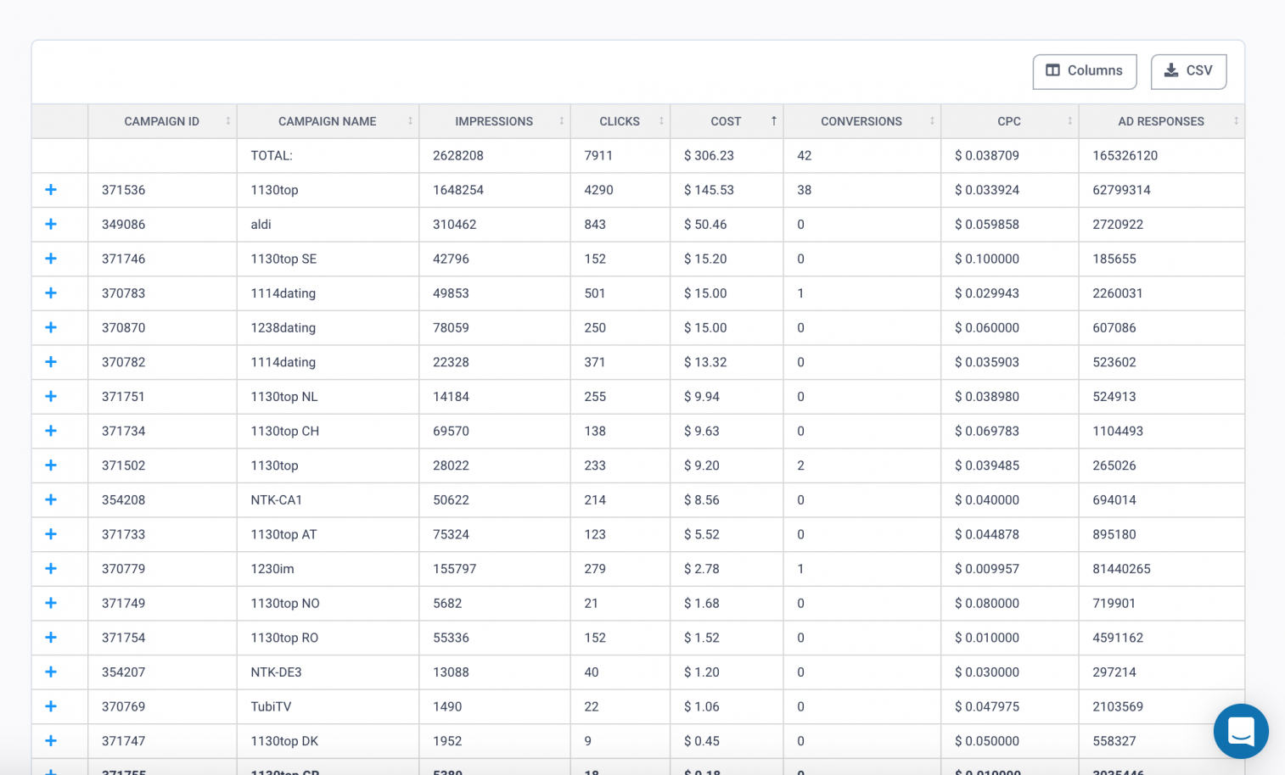Click plus icon for TubiTV campaign
Screen dimensions: 1285x775
pos(51,706)
